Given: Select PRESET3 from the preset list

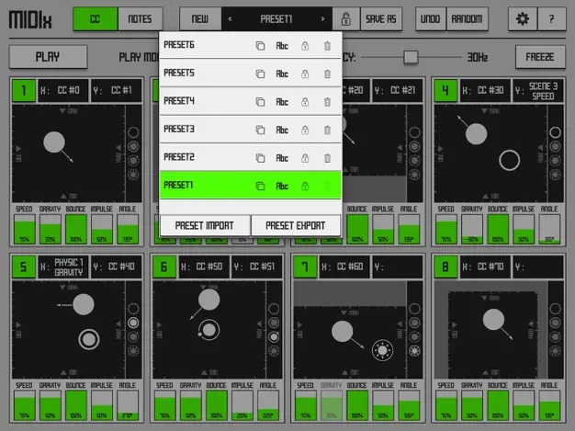Looking at the screenshot, I should point(251,130).
